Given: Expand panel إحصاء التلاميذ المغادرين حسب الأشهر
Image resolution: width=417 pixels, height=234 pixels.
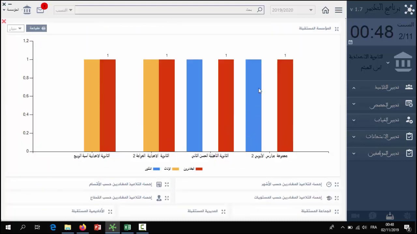Looking at the screenshot, I should coord(337,184).
